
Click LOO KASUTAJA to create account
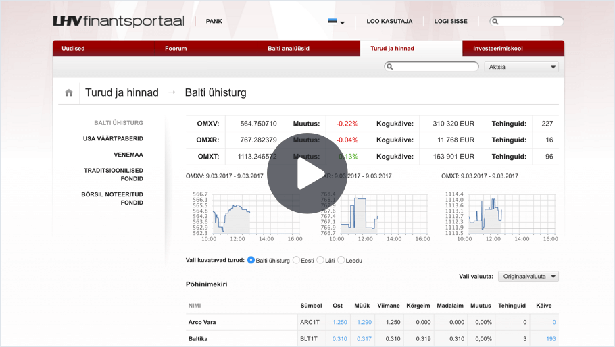[x=389, y=21]
